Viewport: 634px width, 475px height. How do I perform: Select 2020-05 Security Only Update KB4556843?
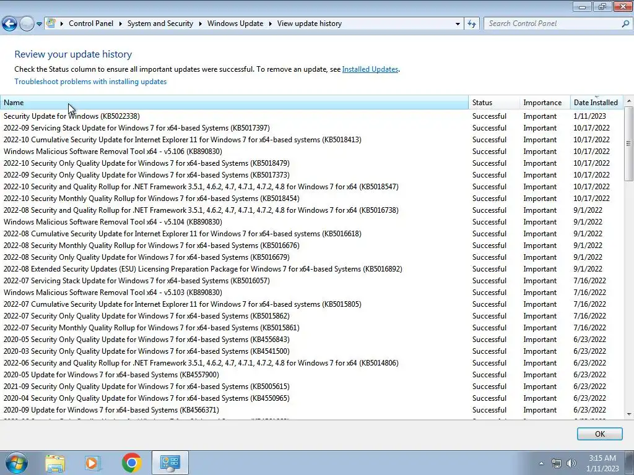point(311,340)
